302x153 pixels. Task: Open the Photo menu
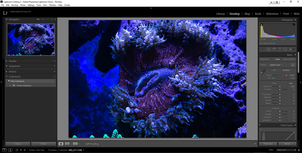click(x=23, y=5)
